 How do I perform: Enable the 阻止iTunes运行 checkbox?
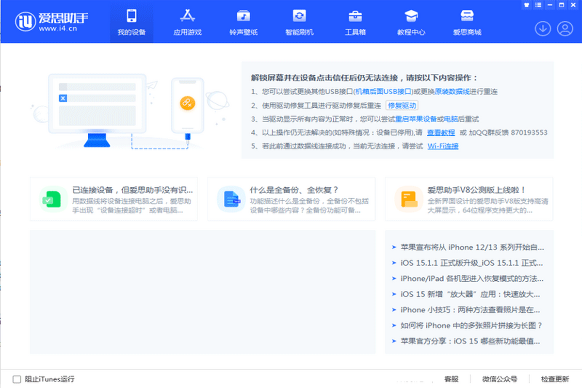coord(17,379)
